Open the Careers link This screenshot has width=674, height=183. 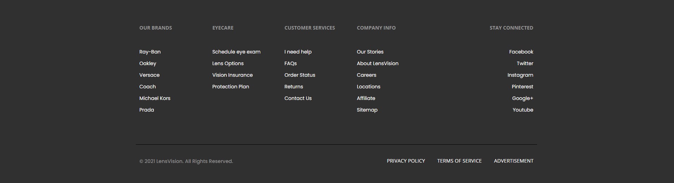[x=366, y=75]
